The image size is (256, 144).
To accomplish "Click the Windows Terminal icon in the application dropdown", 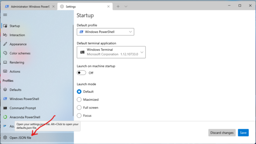I will pyautogui.click(x=82, y=52).
